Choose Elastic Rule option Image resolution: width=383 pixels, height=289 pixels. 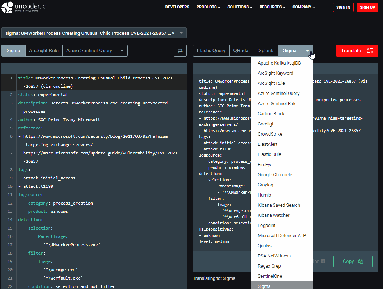point(282,154)
